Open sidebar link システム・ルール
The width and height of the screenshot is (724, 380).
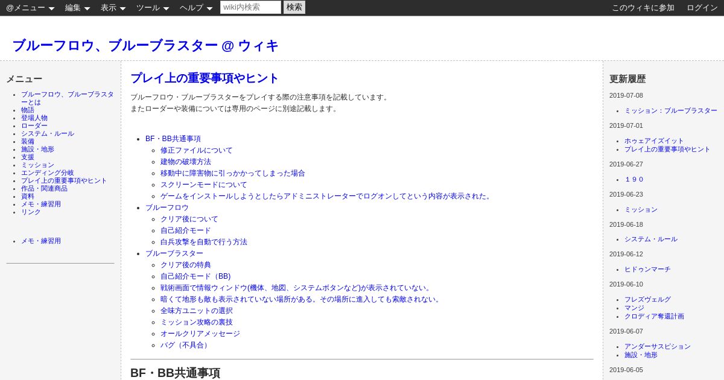tap(48, 134)
